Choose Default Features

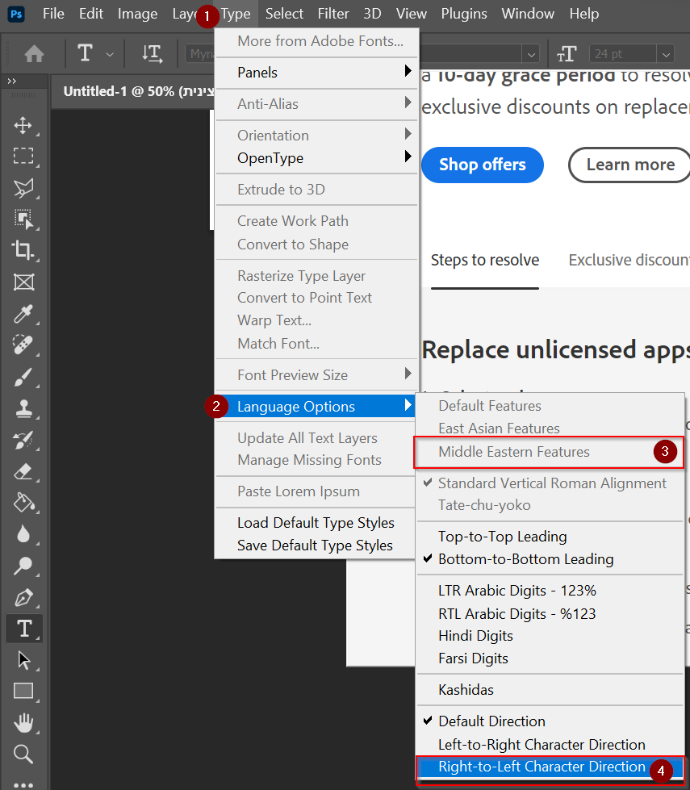[x=550, y=406]
